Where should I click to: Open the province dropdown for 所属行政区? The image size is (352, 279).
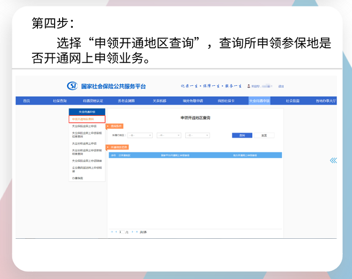click(140, 135)
